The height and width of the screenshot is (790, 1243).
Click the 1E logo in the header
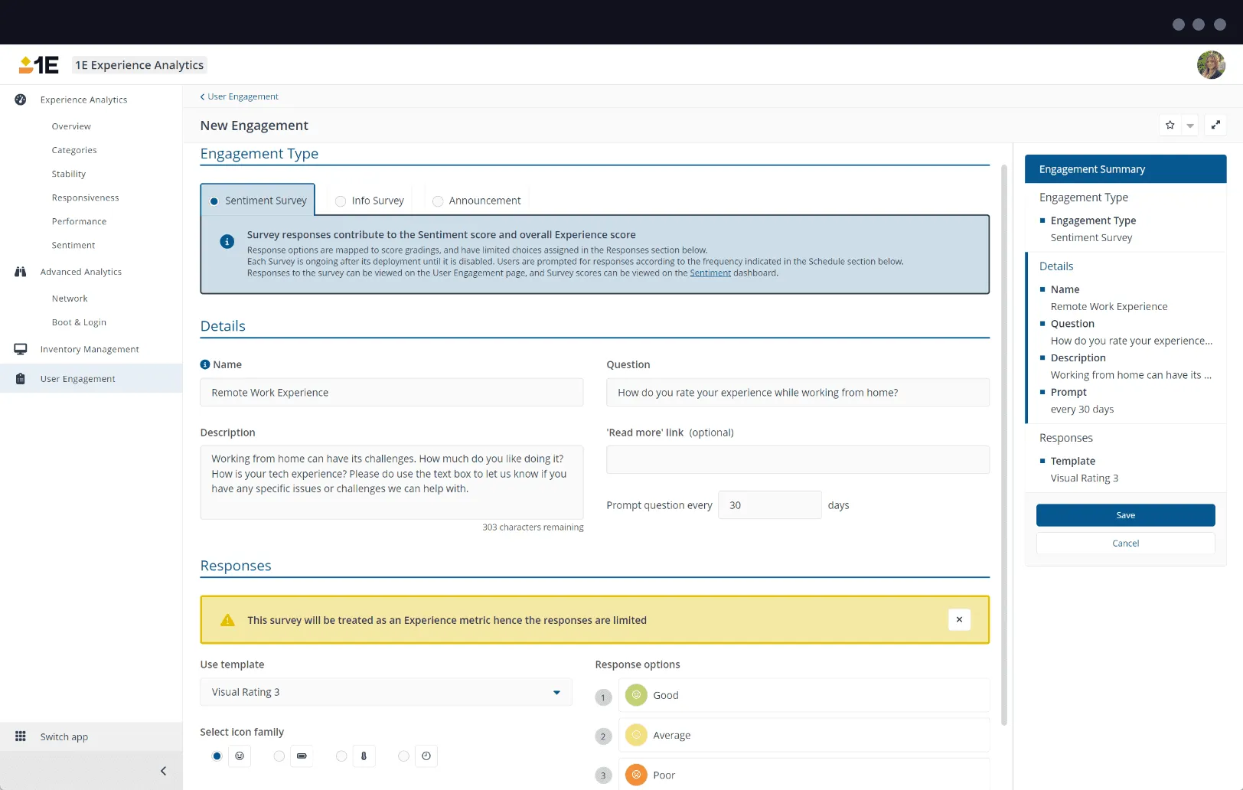pyautogui.click(x=38, y=64)
